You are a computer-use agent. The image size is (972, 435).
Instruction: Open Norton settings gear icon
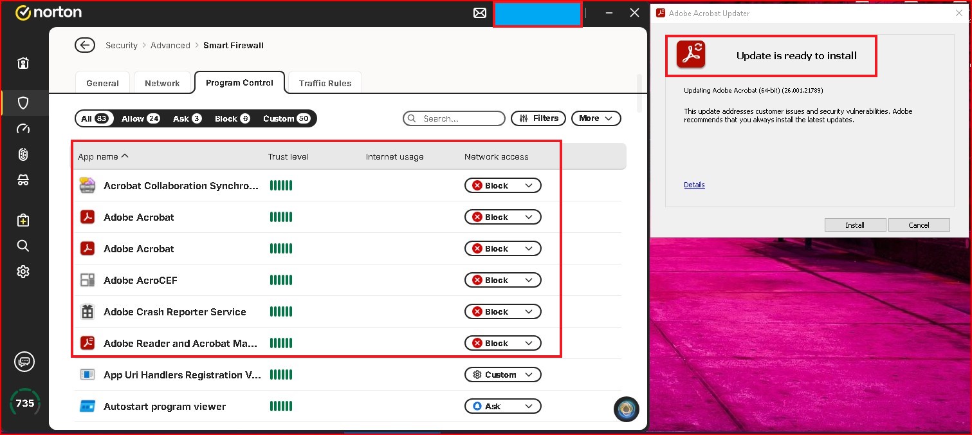click(23, 272)
